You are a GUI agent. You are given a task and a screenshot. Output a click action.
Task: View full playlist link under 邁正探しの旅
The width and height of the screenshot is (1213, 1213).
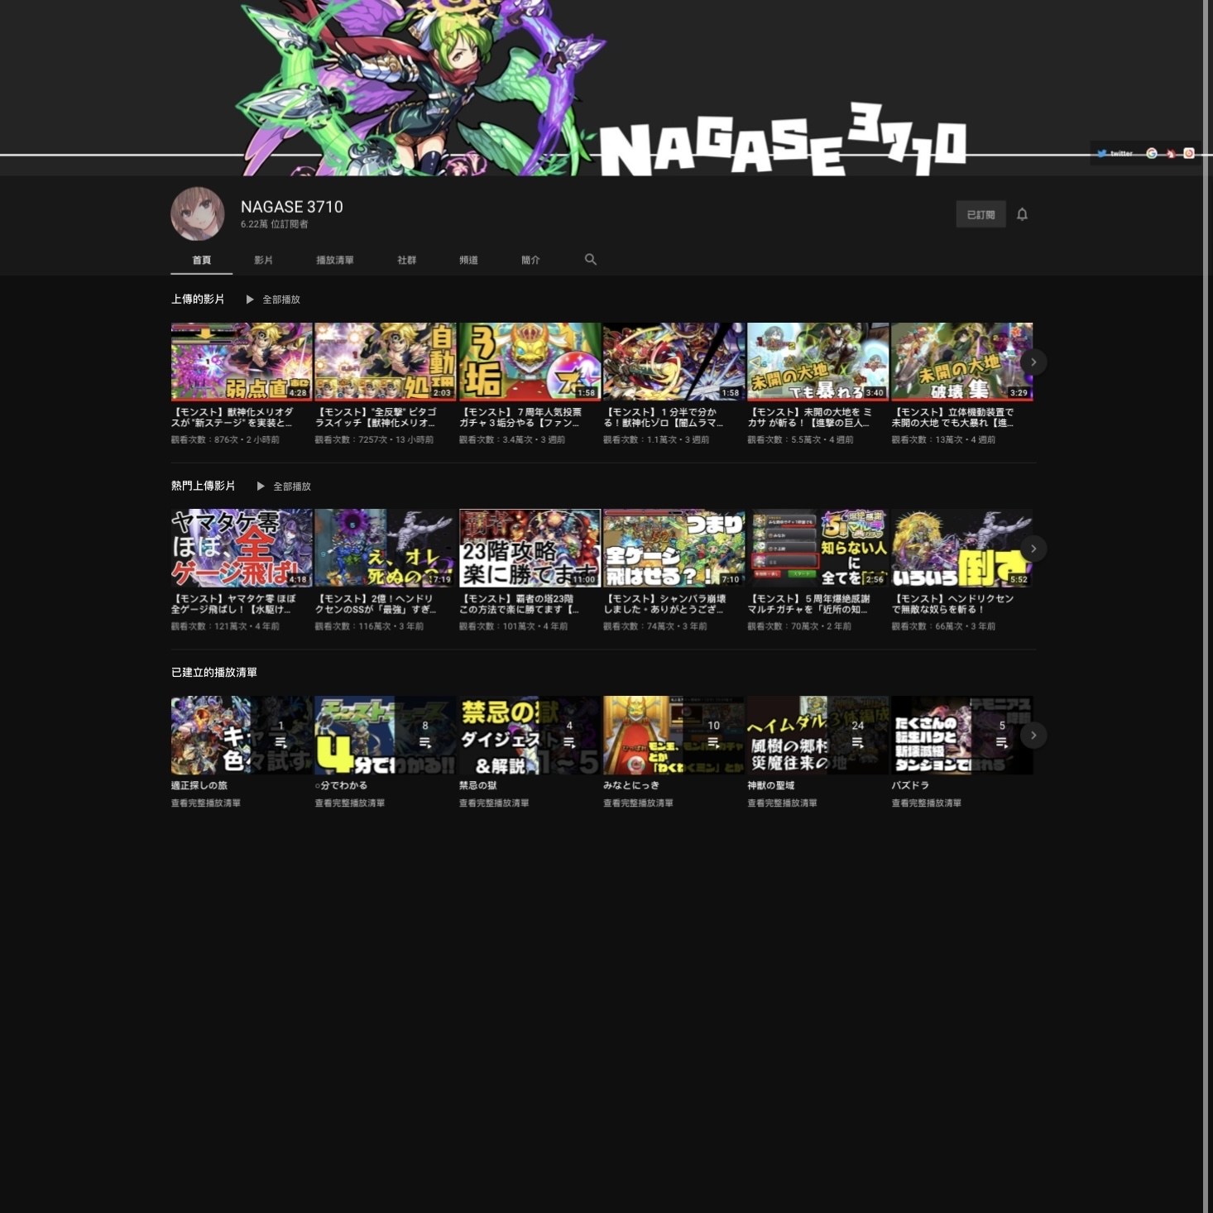click(x=205, y=803)
